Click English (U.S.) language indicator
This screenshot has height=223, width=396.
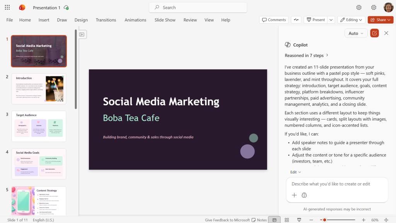tap(43, 220)
